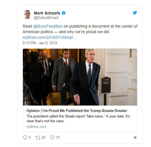Open Mark Schoofs' profile avatar

point(27,14)
